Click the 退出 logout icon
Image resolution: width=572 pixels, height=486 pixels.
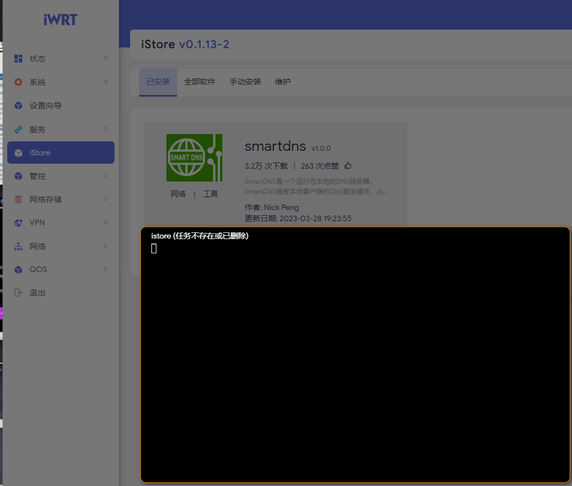click(x=20, y=292)
